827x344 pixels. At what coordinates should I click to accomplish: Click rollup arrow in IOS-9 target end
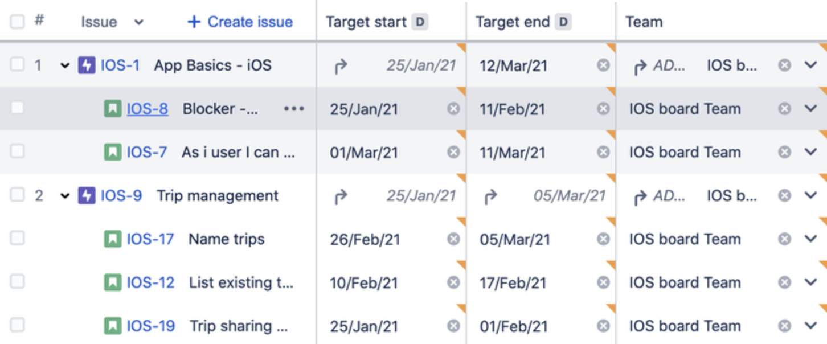490,196
